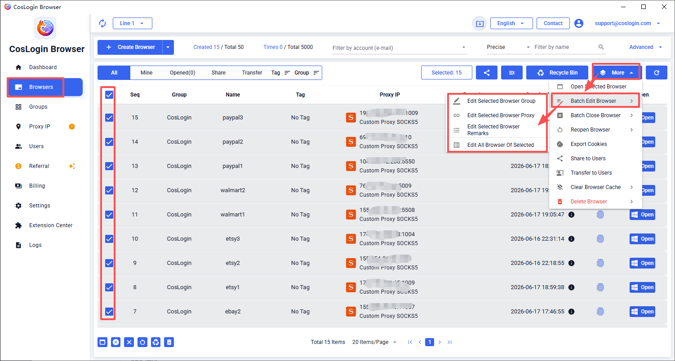Uncheck the paypal1 row checkbox

[x=109, y=166]
